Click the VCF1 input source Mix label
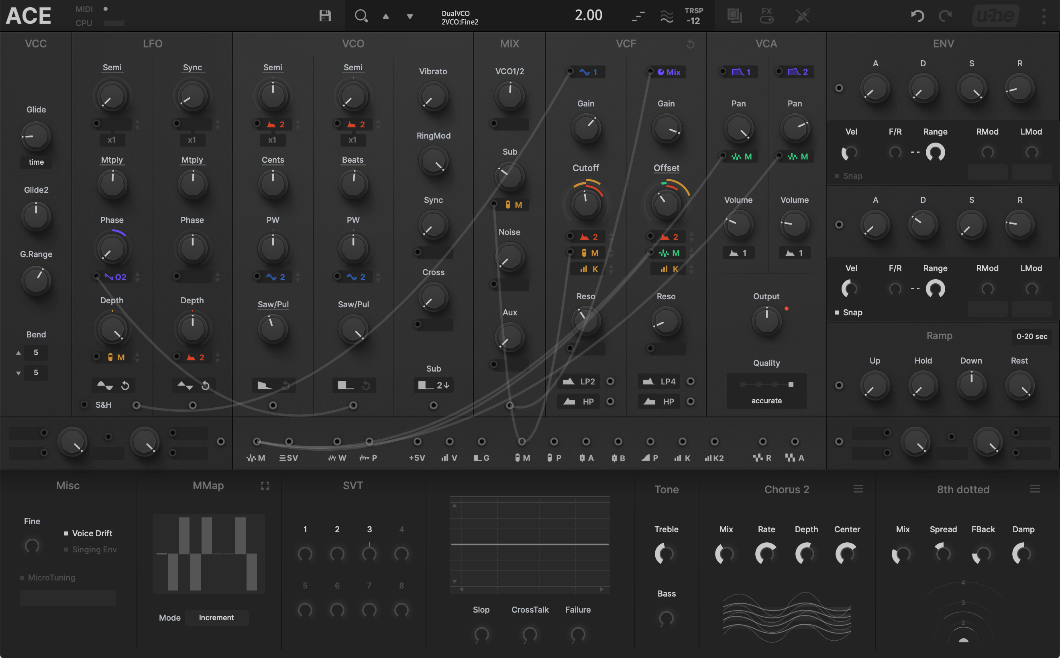Viewport: 1060px width, 658px height. (x=669, y=72)
